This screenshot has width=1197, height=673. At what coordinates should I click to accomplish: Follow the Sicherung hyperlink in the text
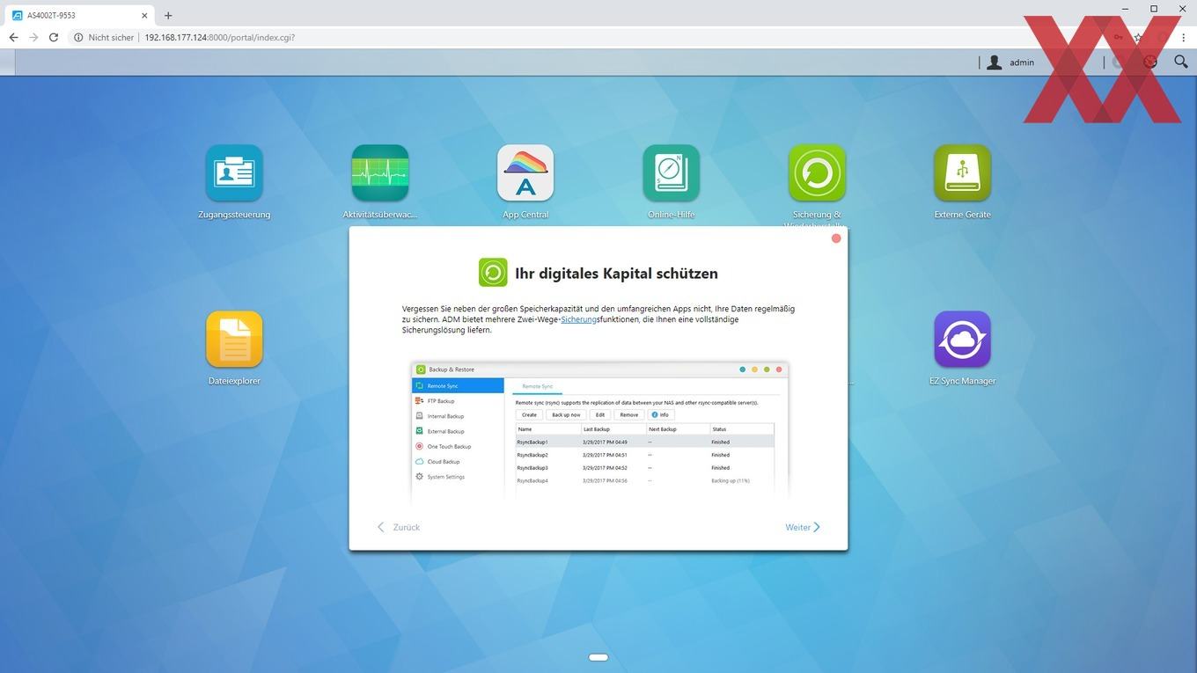coord(578,319)
